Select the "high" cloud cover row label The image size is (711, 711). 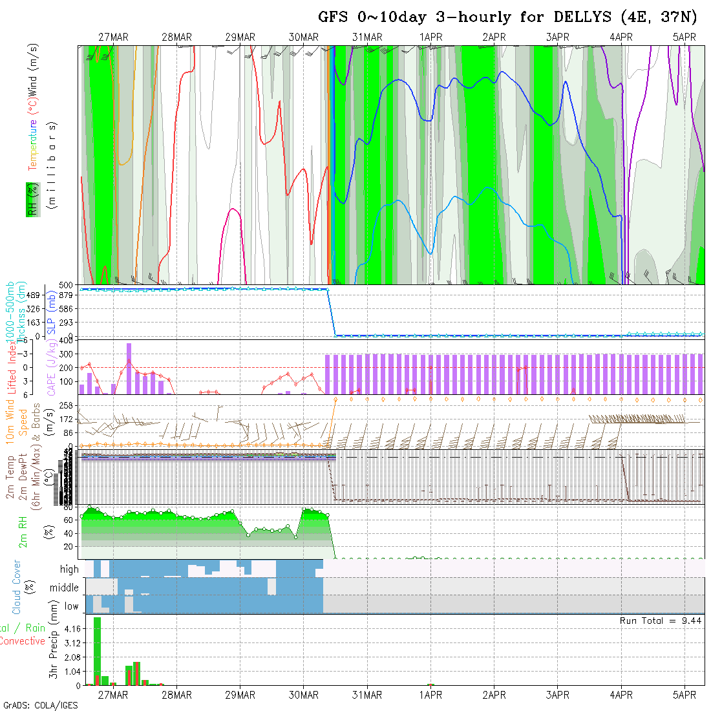pos(69,569)
